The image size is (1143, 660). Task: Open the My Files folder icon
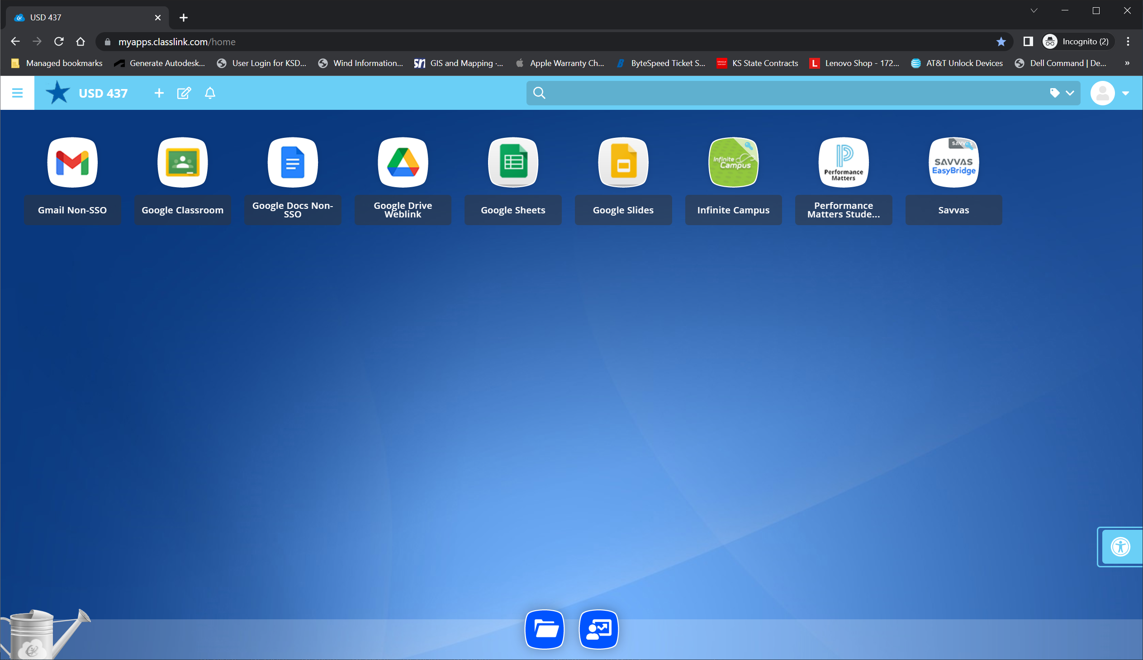point(544,629)
